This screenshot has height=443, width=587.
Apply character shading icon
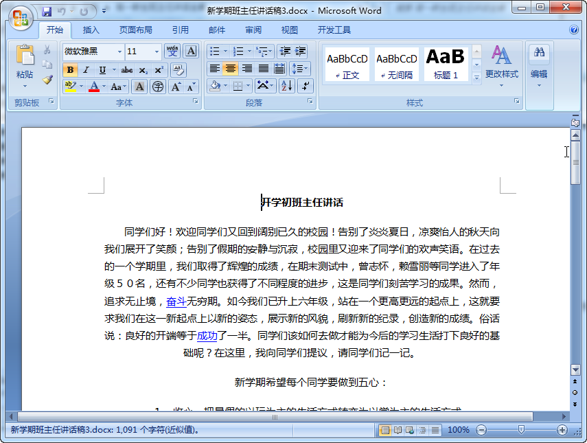pos(139,87)
